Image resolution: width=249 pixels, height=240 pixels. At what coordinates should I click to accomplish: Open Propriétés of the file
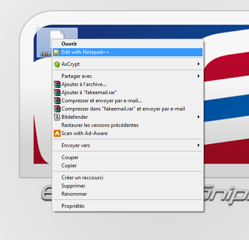[x=128, y=206]
